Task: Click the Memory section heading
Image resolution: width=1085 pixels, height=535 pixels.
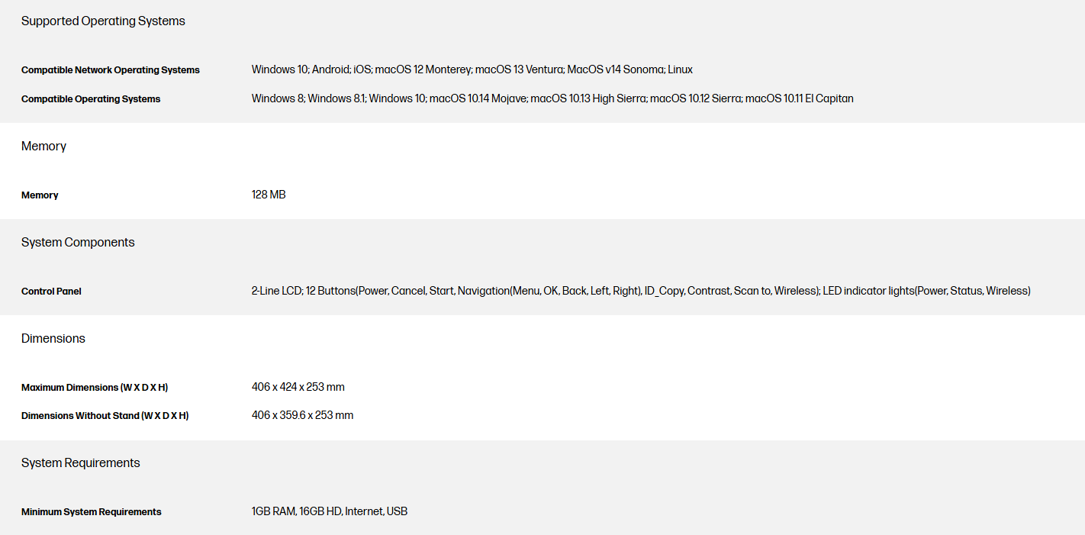Action: (x=43, y=147)
